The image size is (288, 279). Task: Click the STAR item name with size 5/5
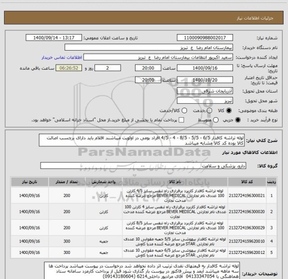coord(175,241)
